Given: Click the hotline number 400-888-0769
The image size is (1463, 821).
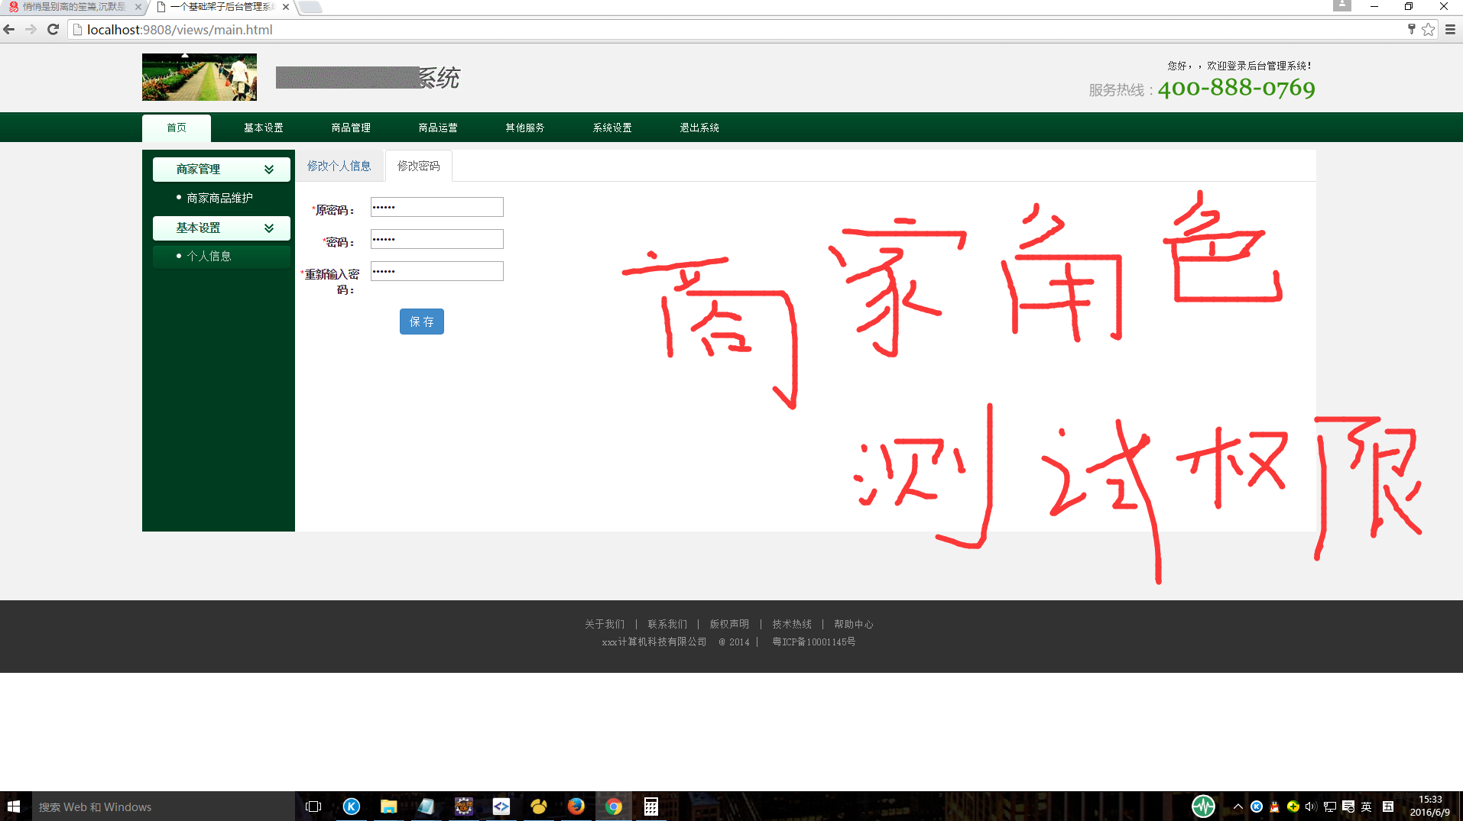Looking at the screenshot, I should pyautogui.click(x=1237, y=89).
